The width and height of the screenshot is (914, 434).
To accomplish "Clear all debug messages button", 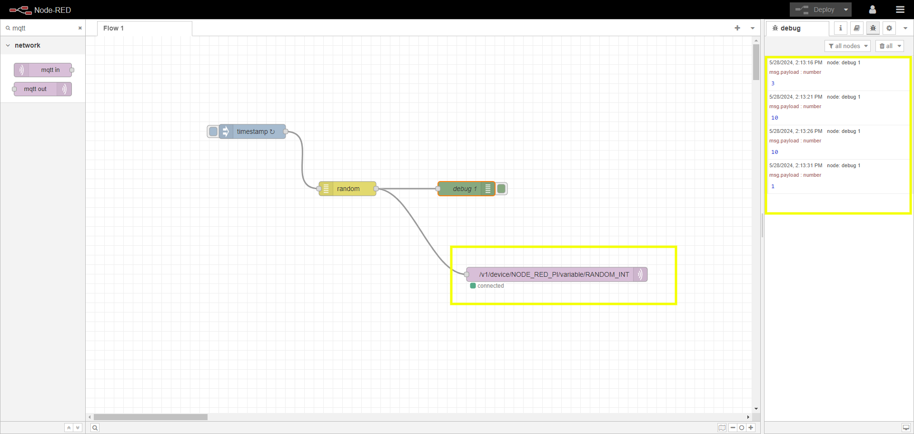I will (886, 46).
